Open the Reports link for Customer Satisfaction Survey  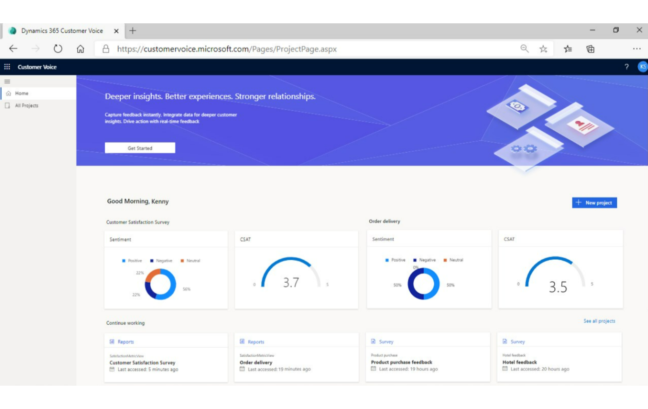(126, 342)
